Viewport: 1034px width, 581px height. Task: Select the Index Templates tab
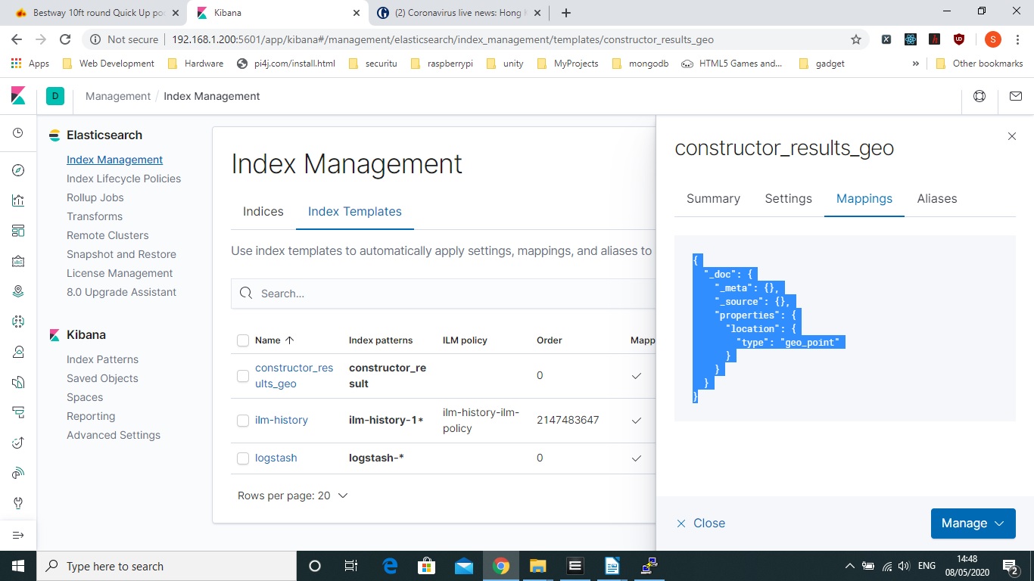click(x=355, y=211)
